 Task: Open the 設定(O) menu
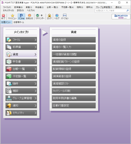click(20, 11)
